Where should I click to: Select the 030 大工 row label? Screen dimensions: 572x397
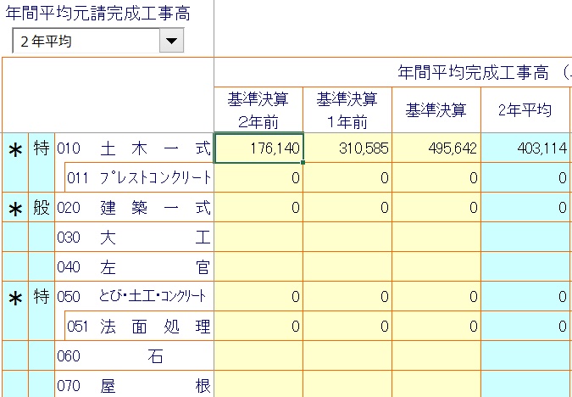tap(134, 238)
